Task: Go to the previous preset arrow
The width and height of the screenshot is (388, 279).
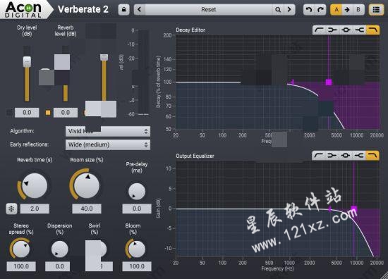Action: click(140, 10)
